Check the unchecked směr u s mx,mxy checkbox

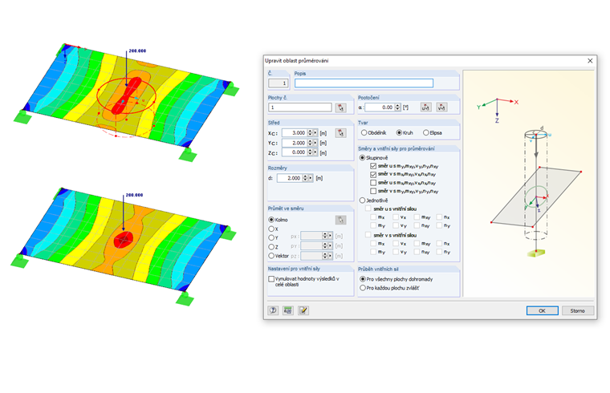coord(373,183)
